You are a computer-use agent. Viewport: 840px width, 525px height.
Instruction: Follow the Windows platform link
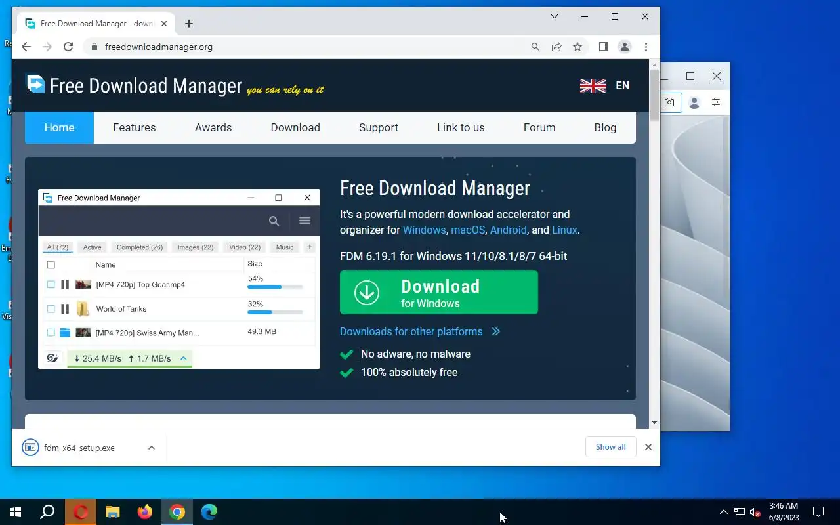click(425, 230)
